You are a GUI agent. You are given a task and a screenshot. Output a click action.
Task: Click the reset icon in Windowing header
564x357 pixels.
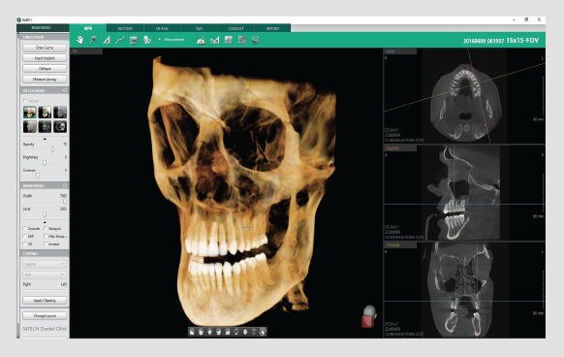point(65,185)
